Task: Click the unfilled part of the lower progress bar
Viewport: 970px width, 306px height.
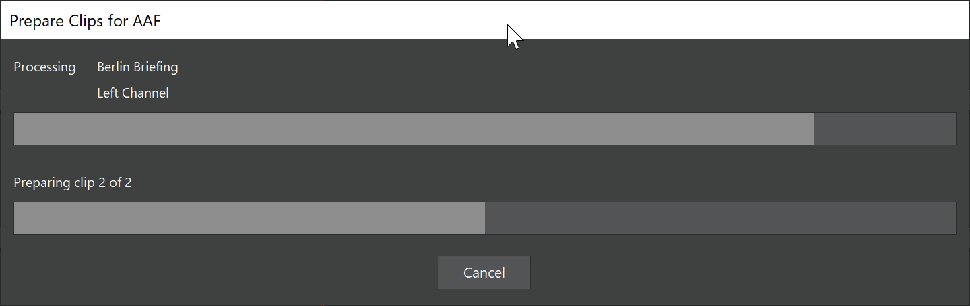Action: point(719,219)
